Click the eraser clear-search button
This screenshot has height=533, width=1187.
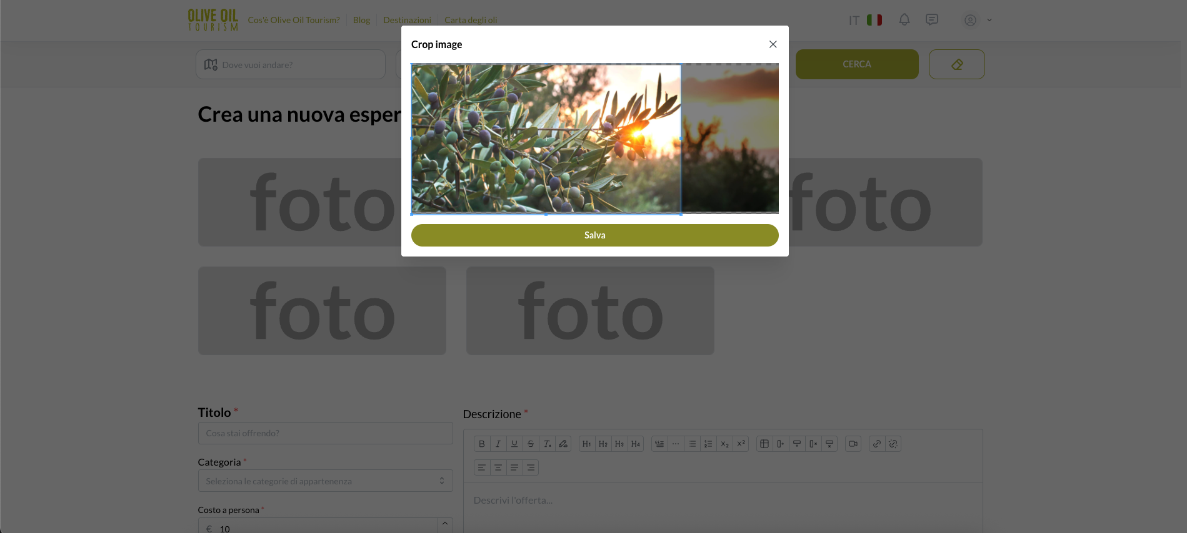pos(956,64)
